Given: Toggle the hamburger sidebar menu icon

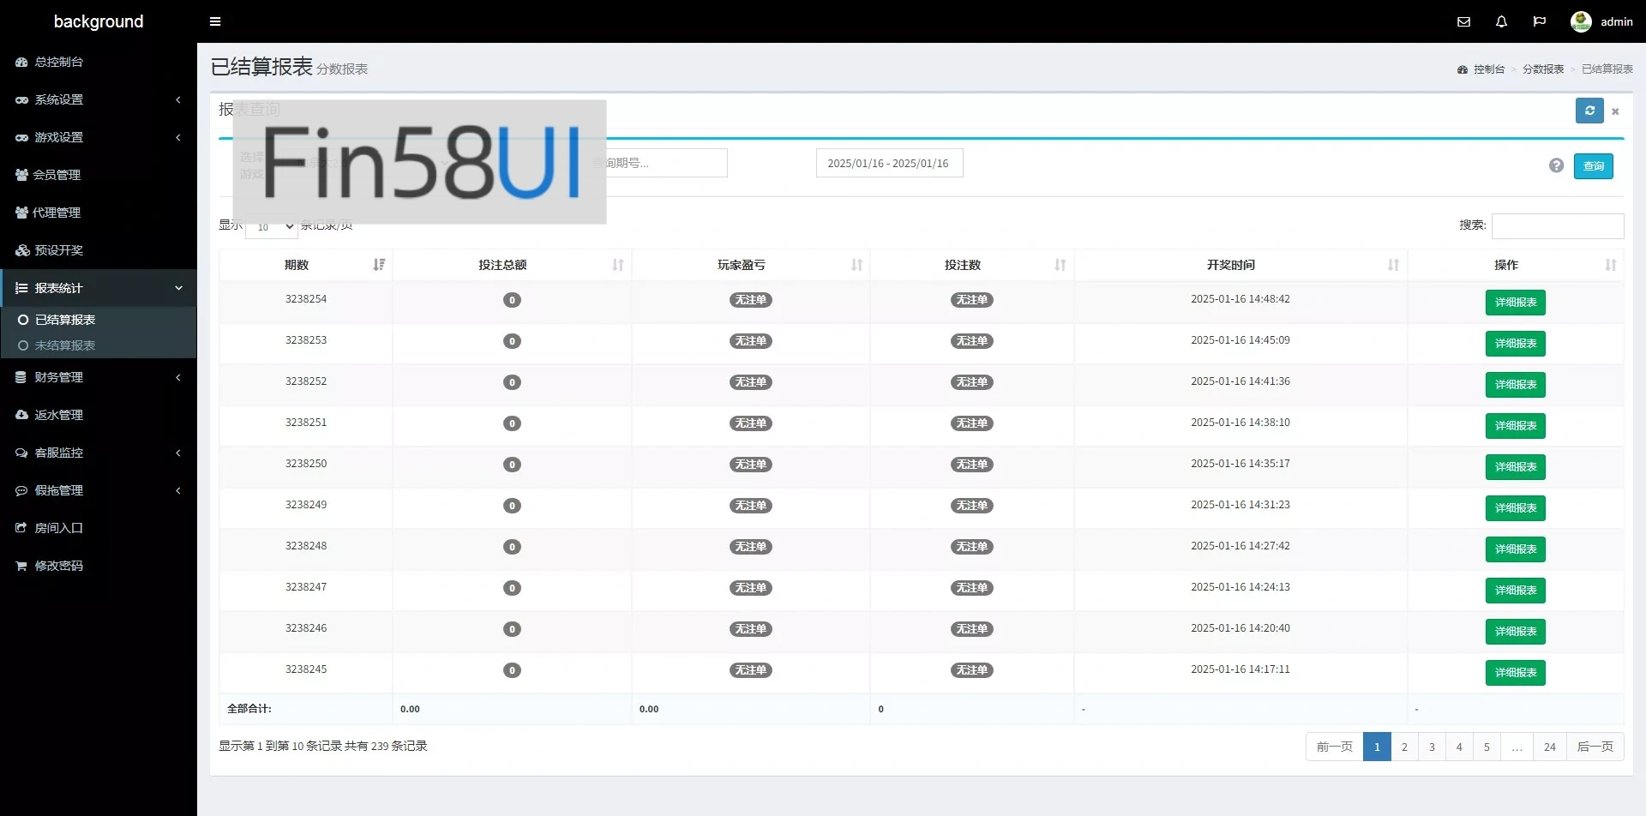Looking at the screenshot, I should pos(215,21).
